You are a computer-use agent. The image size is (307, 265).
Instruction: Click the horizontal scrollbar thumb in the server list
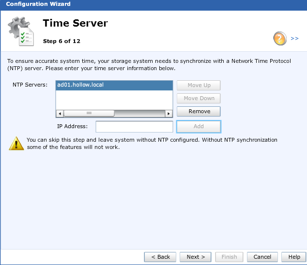point(89,113)
